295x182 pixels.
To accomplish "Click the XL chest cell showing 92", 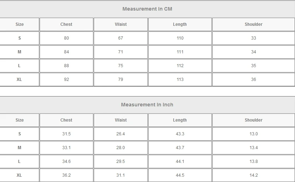I will pyautogui.click(x=66, y=80).
